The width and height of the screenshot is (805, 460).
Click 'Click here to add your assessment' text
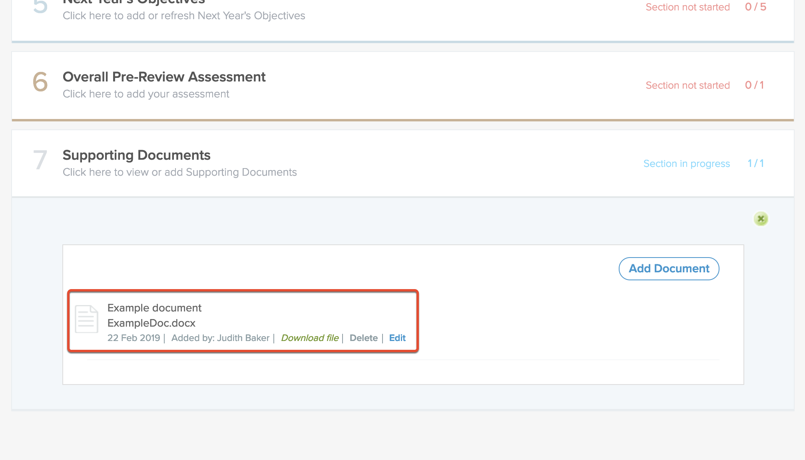[146, 94]
